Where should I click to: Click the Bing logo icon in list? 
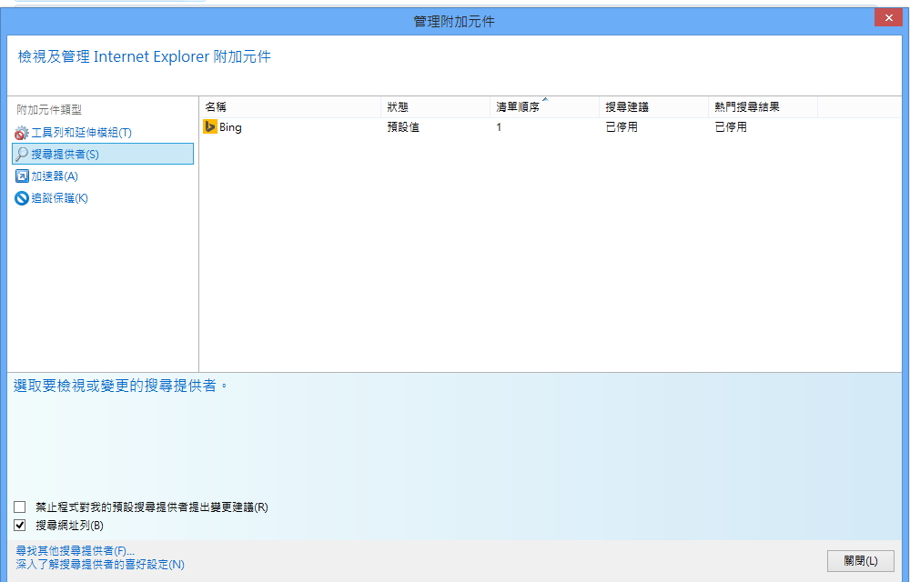[209, 127]
